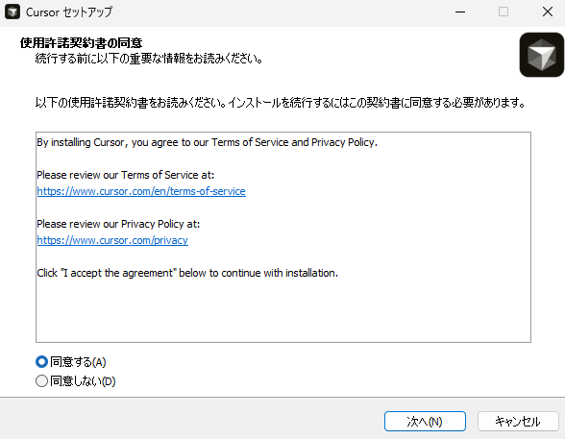Click the 同意しない(D) label text
The height and width of the screenshot is (439, 565).
pyautogui.click(x=83, y=380)
